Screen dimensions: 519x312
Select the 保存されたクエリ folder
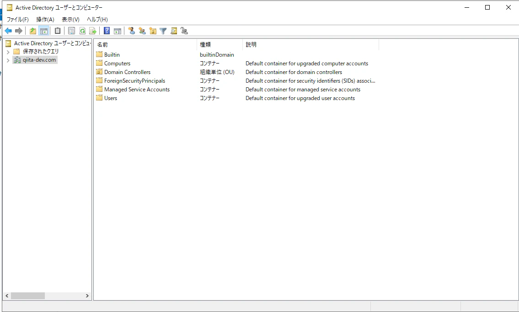tap(41, 52)
